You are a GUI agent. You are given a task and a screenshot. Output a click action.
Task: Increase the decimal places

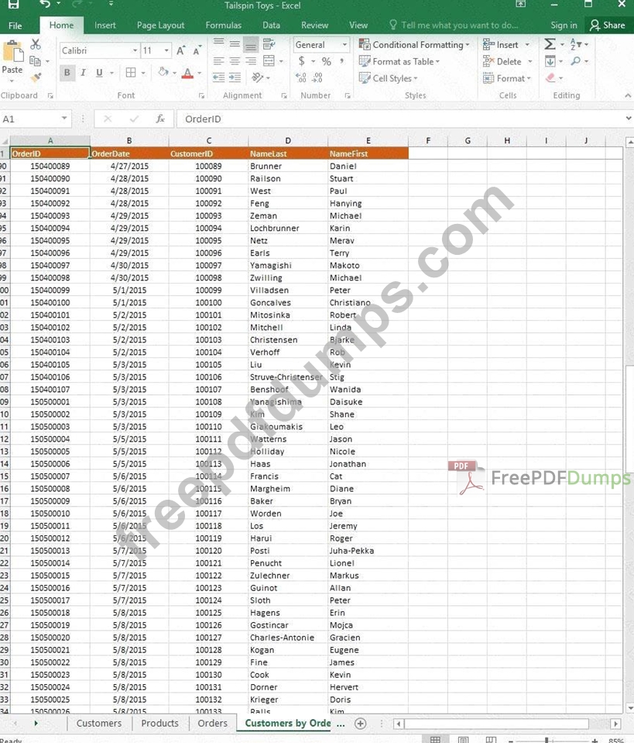[x=300, y=77]
